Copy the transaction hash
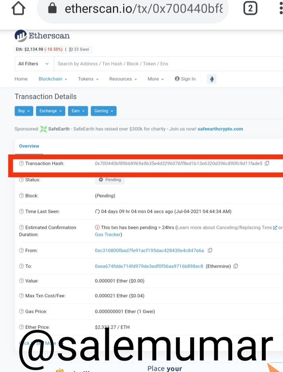Image resolution: width=283 pixels, height=372 pixels. click(267, 163)
